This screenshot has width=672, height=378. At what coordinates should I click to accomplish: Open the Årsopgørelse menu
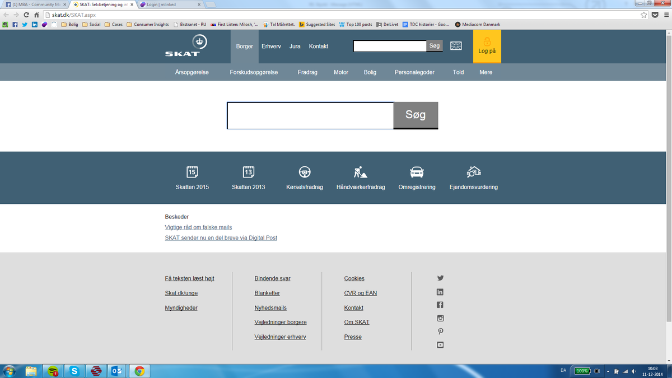[192, 72]
